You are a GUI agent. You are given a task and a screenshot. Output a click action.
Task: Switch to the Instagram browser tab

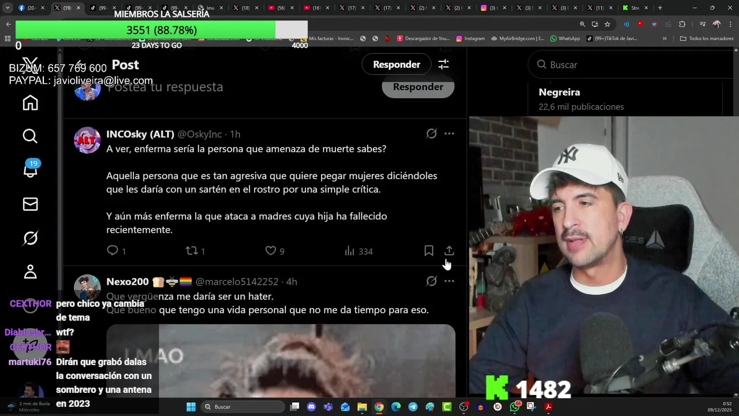pos(492,8)
